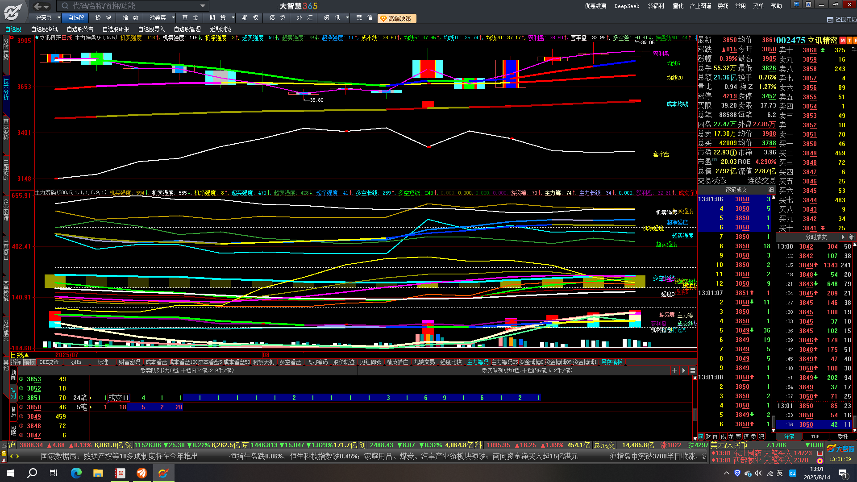Open the 自选股公告 tab
Viewport: 857px width, 482px height.
[x=80, y=29]
